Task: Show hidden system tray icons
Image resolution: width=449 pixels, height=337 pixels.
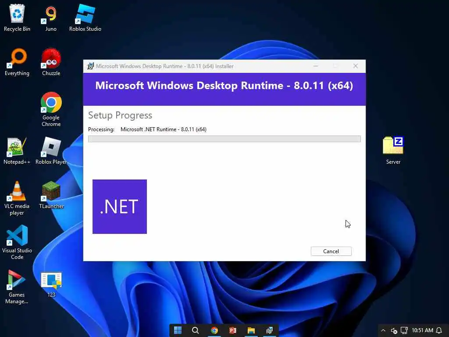Action: [383, 330]
